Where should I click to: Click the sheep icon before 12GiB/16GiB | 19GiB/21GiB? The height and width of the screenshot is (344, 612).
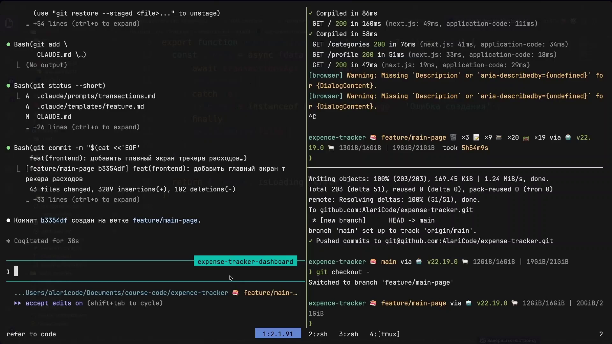(465, 262)
